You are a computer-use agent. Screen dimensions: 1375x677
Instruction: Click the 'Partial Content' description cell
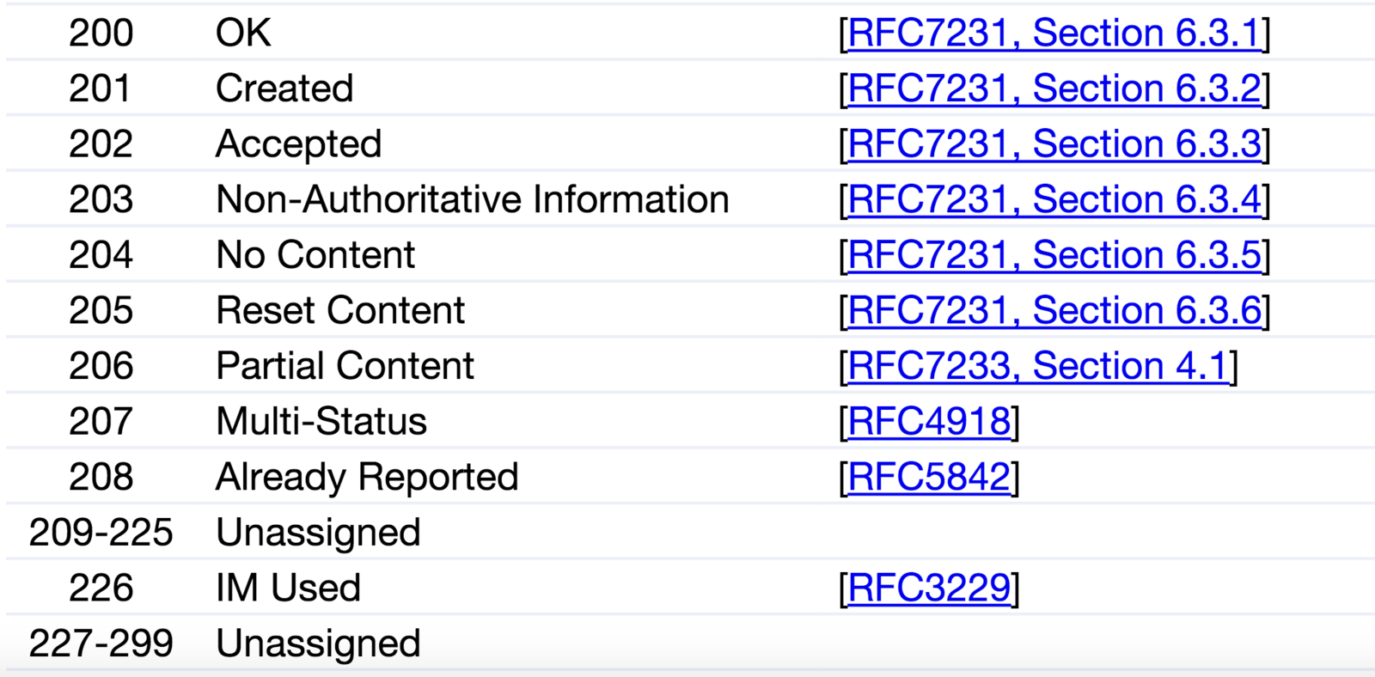345,366
